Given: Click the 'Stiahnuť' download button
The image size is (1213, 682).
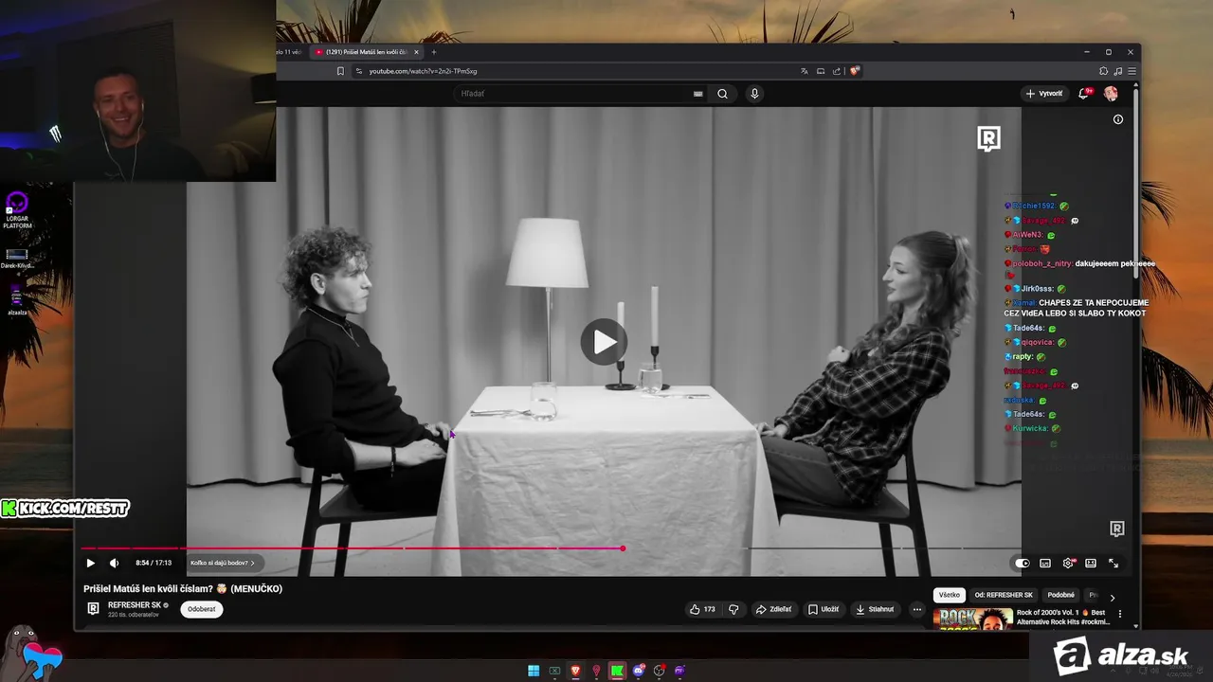Looking at the screenshot, I should [x=875, y=609].
